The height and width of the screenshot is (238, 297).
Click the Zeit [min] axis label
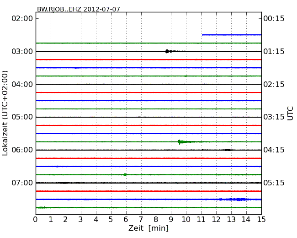[x=148, y=228]
